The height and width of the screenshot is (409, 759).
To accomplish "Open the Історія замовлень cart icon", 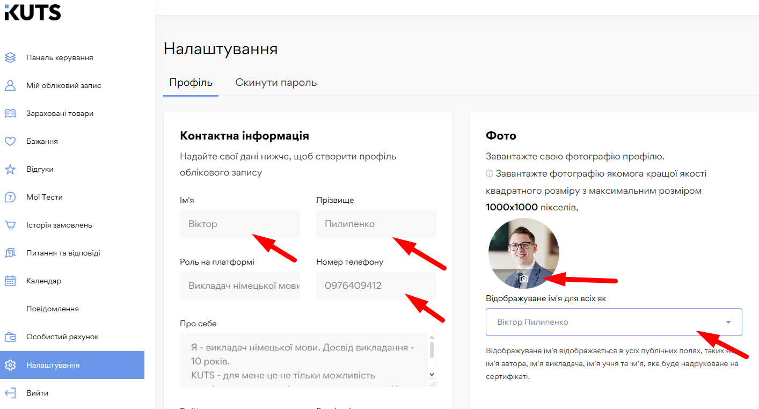I will point(11,224).
